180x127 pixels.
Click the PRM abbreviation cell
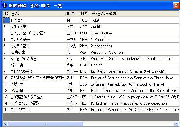point(85,110)
